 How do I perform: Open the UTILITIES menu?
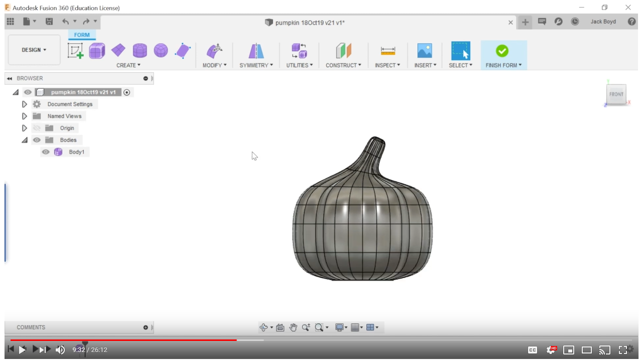coord(300,65)
